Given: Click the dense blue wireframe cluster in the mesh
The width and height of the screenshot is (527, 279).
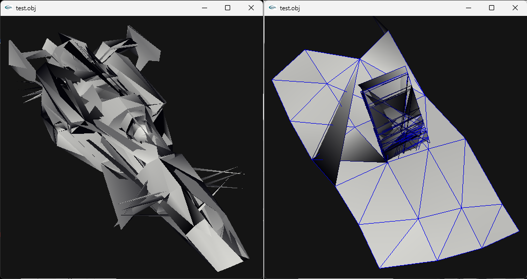Looking at the screenshot, I should [x=405, y=138].
